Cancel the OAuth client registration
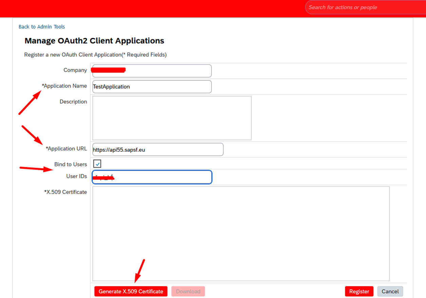This screenshot has width=426, height=298. pos(390,291)
